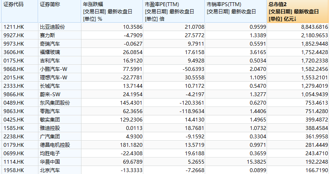Viewport: 330px width, 174px height.
Task: Click the 市销率PS(TTM) column header
Action: 236,11
